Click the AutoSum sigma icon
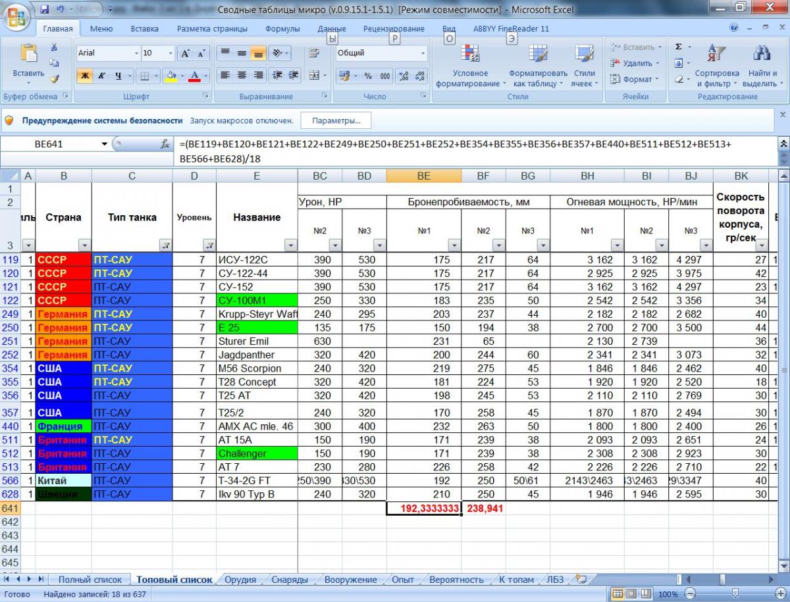Image resolution: width=790 pixels, height=602 pixels. 679,47
